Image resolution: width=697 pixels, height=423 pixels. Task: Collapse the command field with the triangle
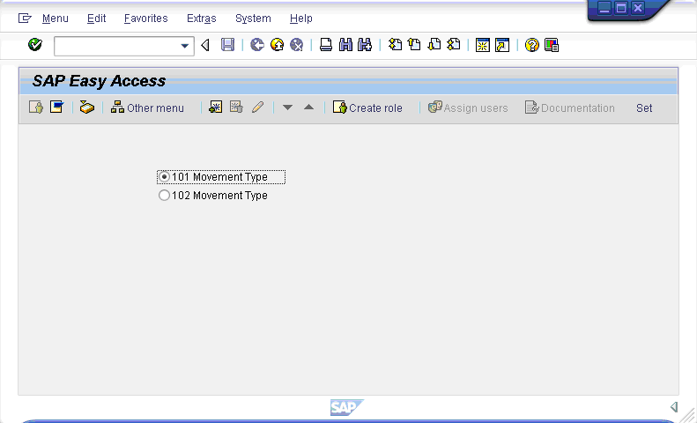click(205, 45)
